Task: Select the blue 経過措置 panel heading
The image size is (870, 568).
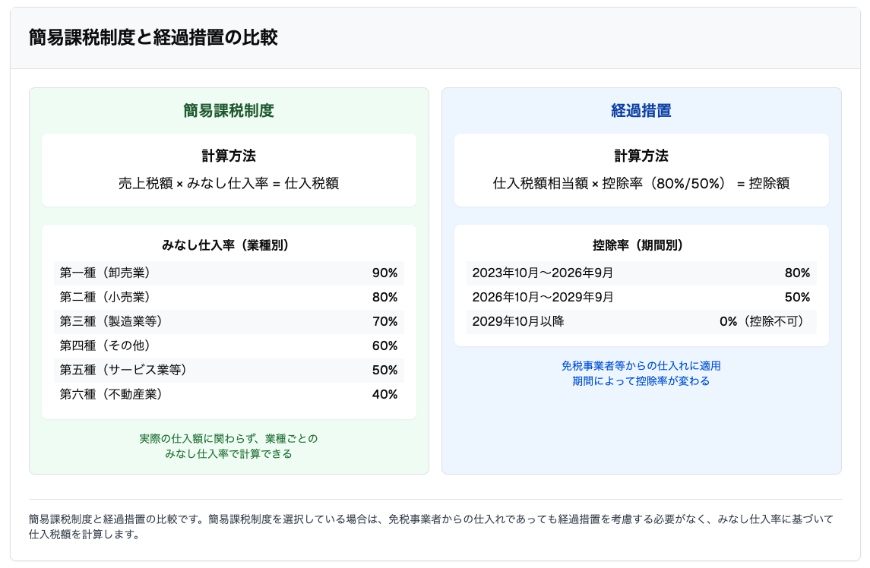Action: coord(641,110)
